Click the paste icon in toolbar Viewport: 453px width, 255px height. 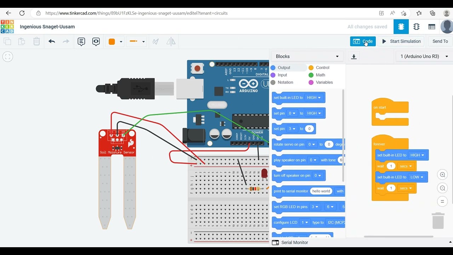coord(22,41)
